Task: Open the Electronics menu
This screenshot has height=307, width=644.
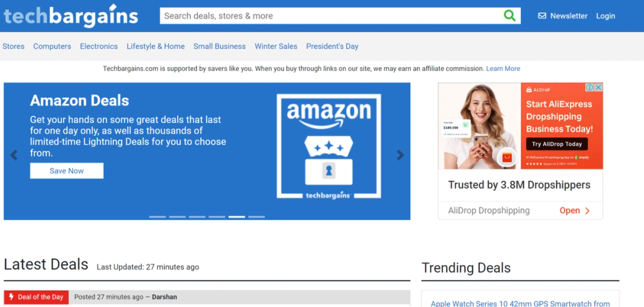Action: click(x=99, y=46)
